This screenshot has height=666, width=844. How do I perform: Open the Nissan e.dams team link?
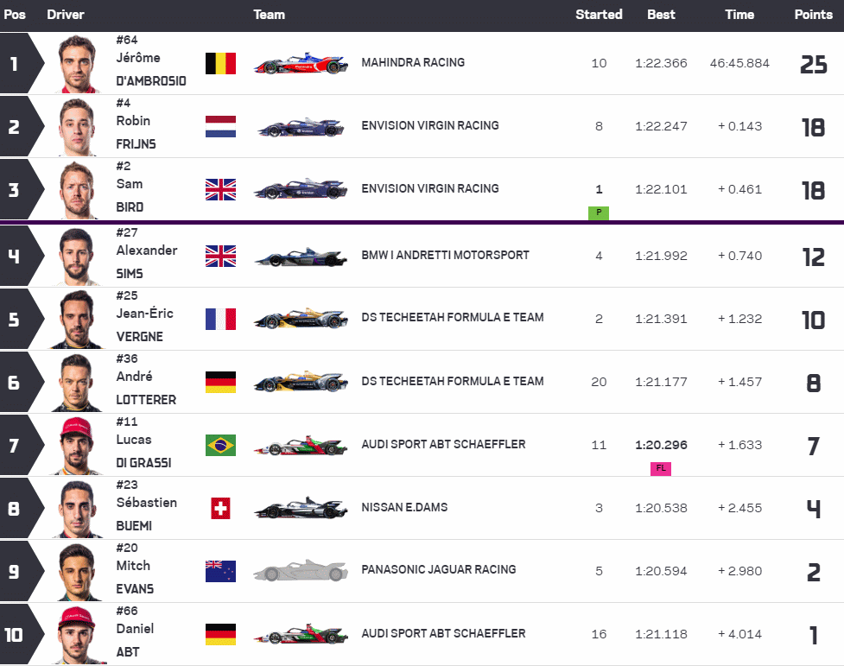coord(404,507)
